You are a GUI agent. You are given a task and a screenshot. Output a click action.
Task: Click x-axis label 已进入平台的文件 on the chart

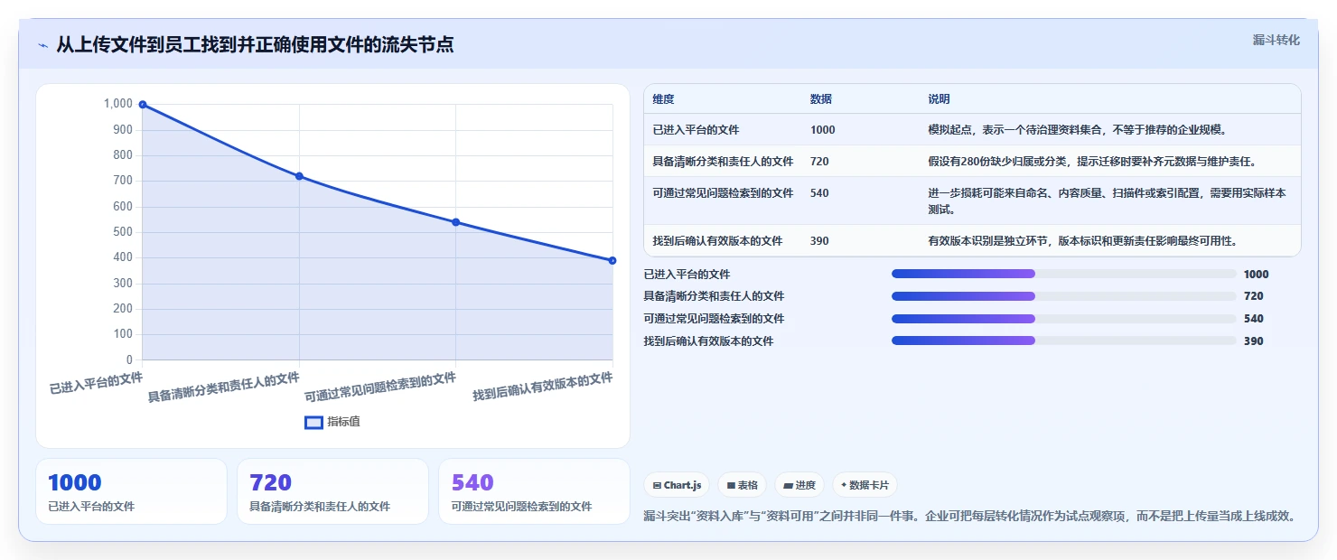point(96,382)
